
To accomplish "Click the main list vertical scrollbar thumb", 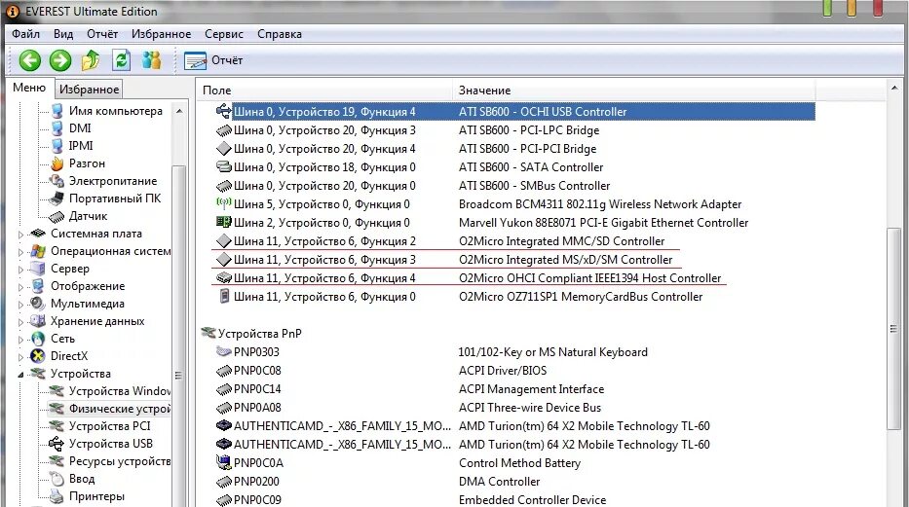I will pos(893,329).
